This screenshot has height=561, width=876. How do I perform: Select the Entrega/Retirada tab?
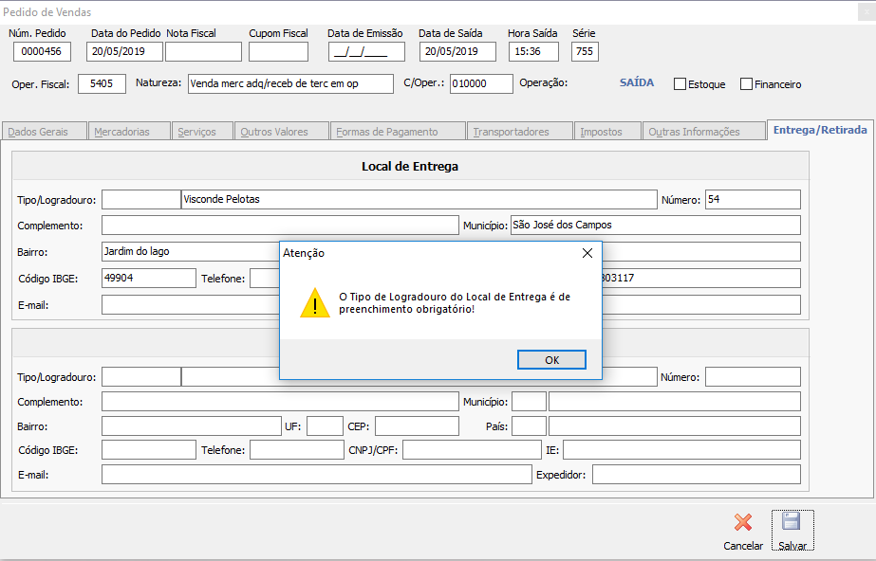820,130
